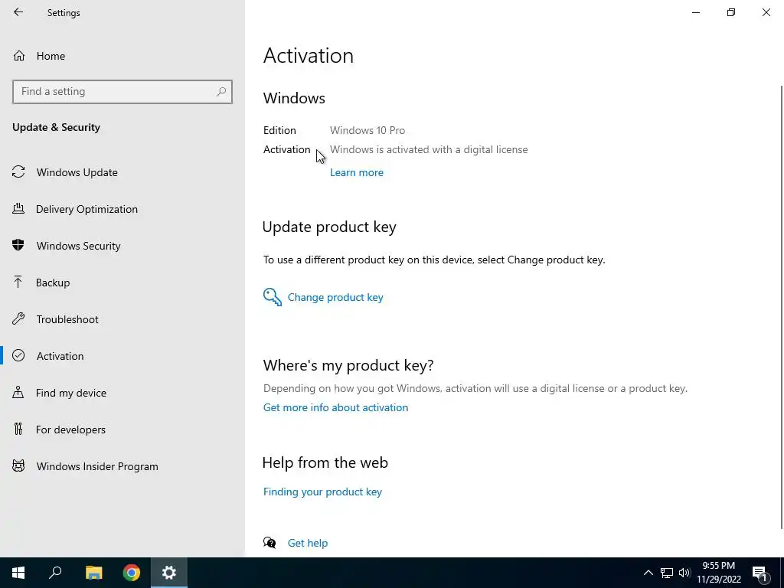
Task: Open taskbar search magnifier
Action: 55,573
